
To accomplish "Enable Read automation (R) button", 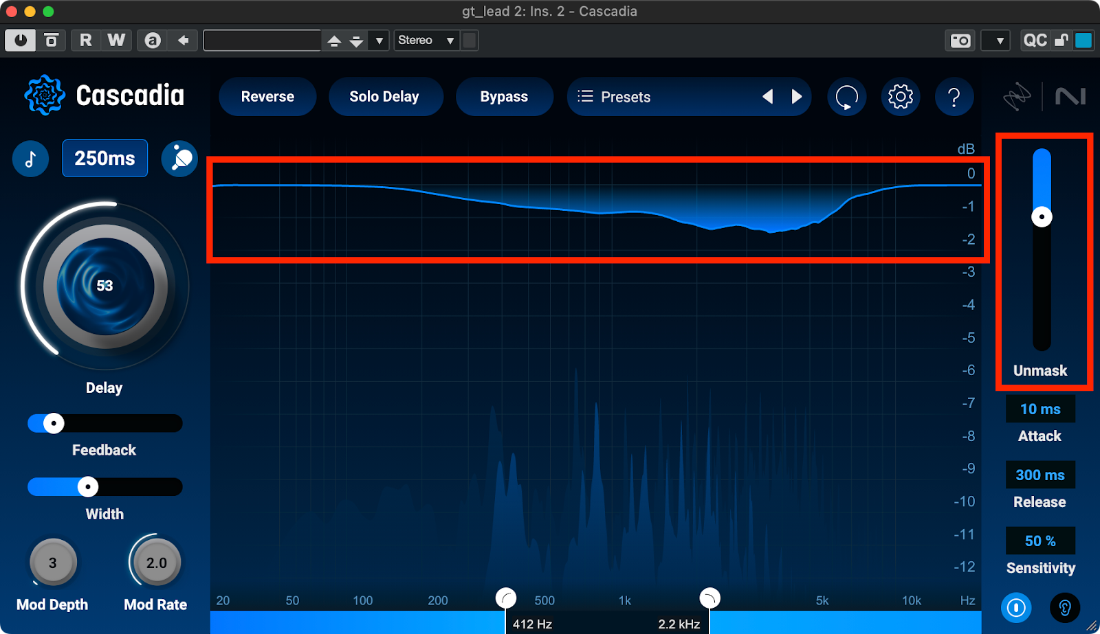I will 85,41.
